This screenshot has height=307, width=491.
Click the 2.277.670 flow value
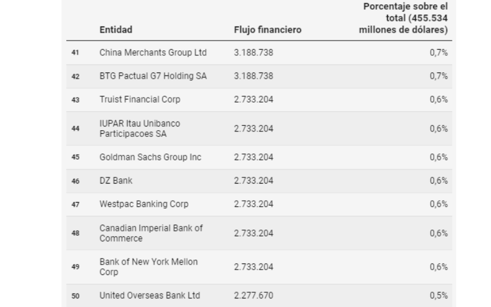click(x=253, y=296)
